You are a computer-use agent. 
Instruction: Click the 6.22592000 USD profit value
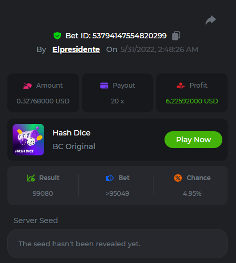pos(192,101)
